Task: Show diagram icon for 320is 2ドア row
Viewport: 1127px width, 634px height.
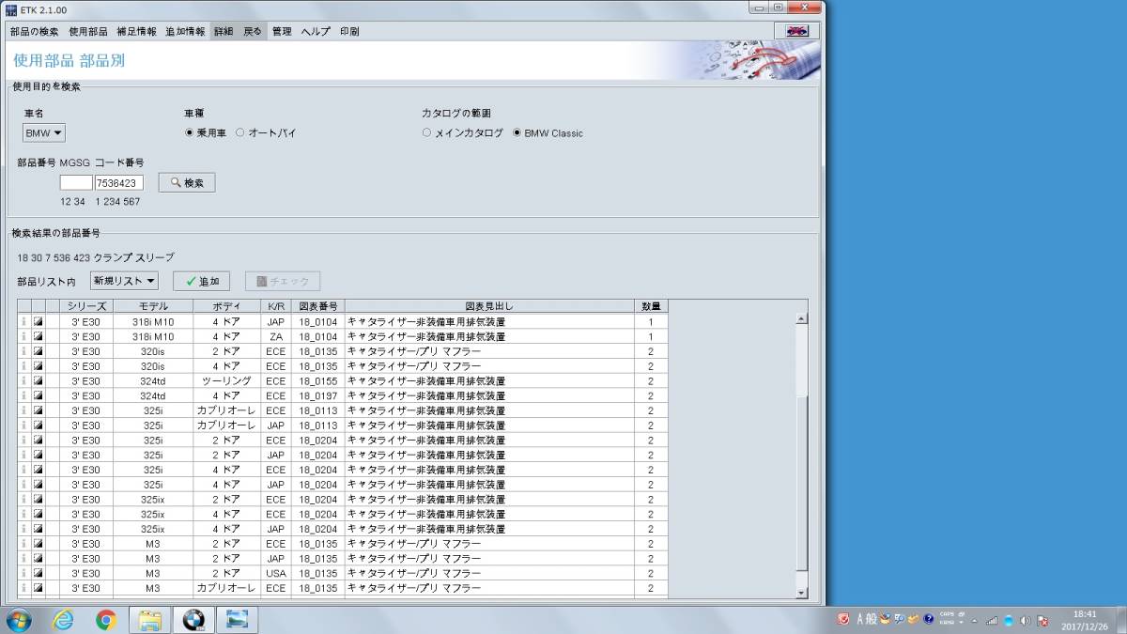Action: coord(39,351)
